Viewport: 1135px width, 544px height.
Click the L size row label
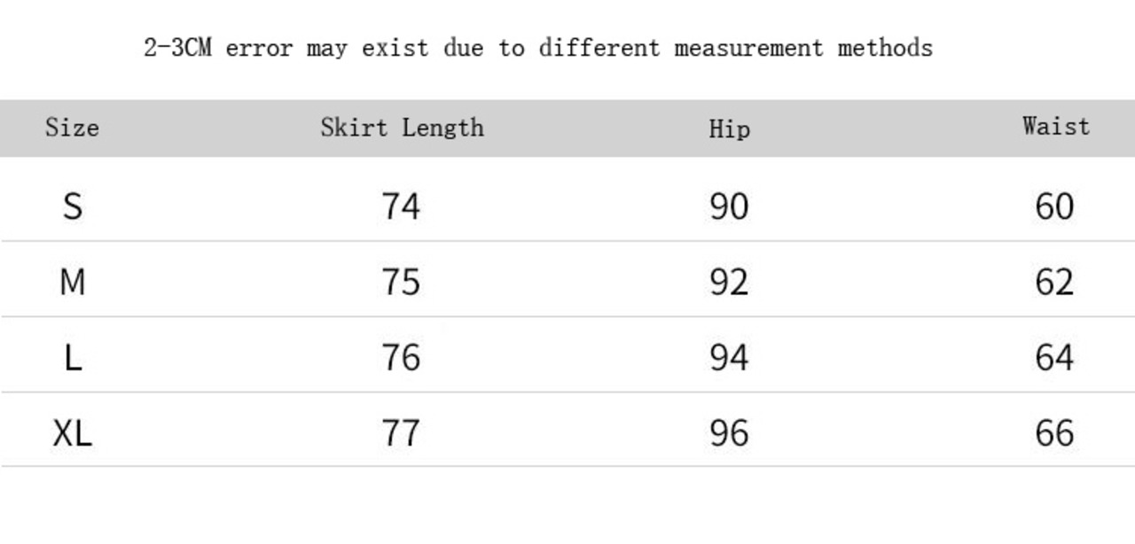[73, 358]
